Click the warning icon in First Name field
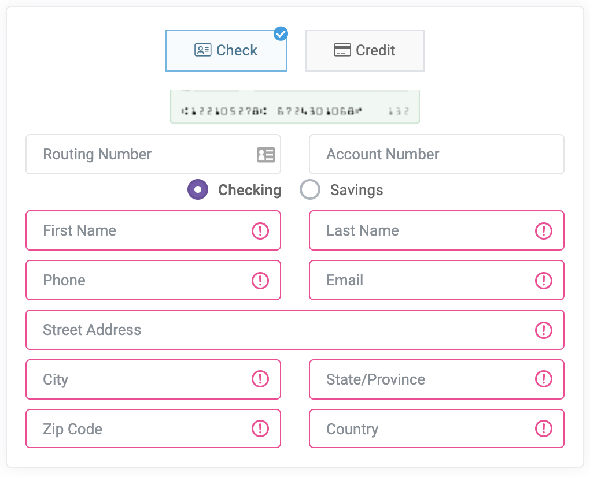Image resolution: width=590 pixels, height=477 pixels. (260, 230)
